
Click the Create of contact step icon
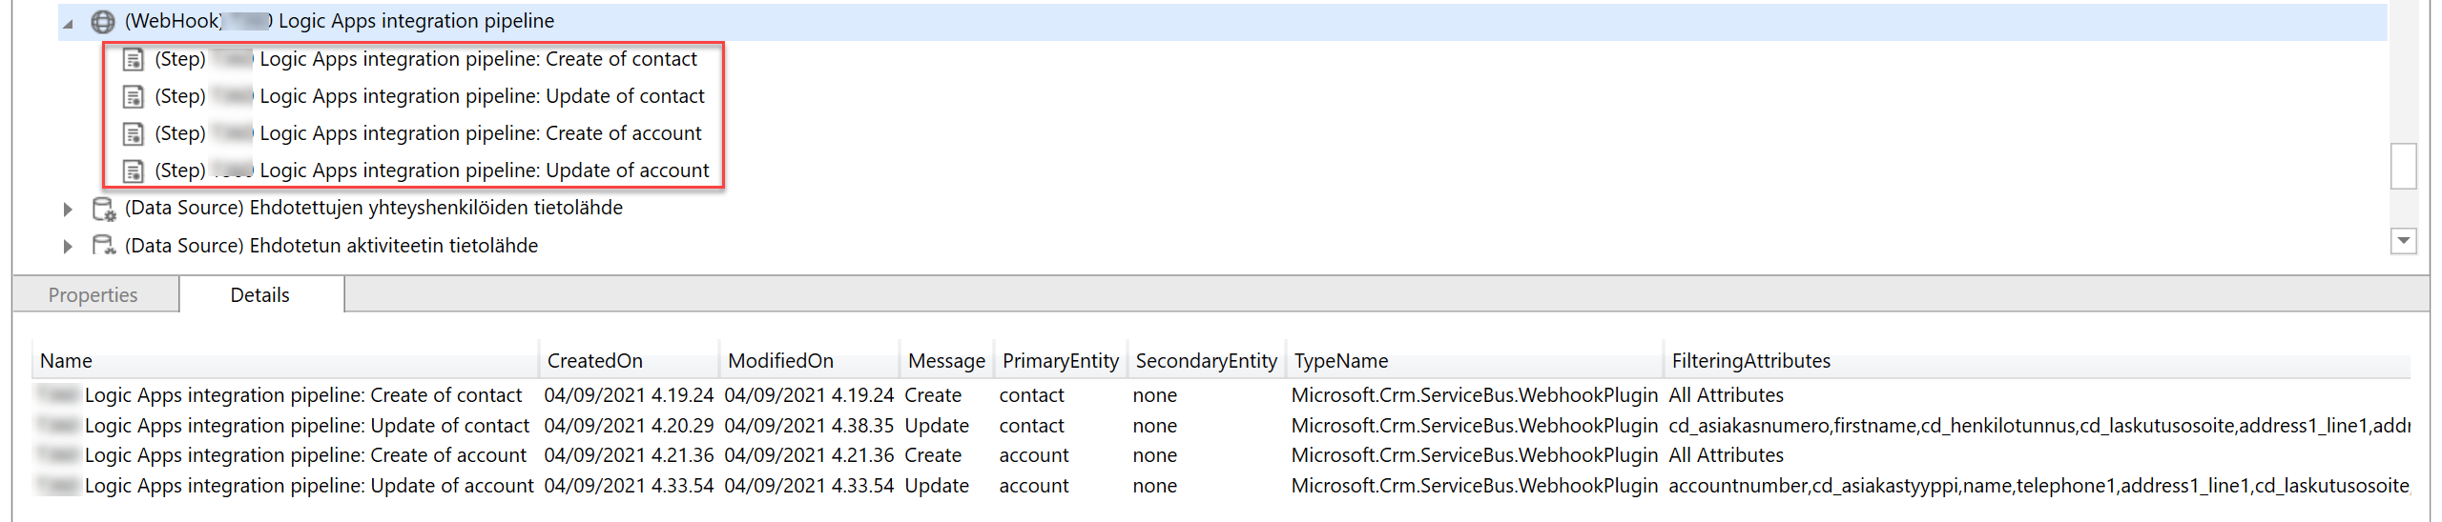pos(134,59)
